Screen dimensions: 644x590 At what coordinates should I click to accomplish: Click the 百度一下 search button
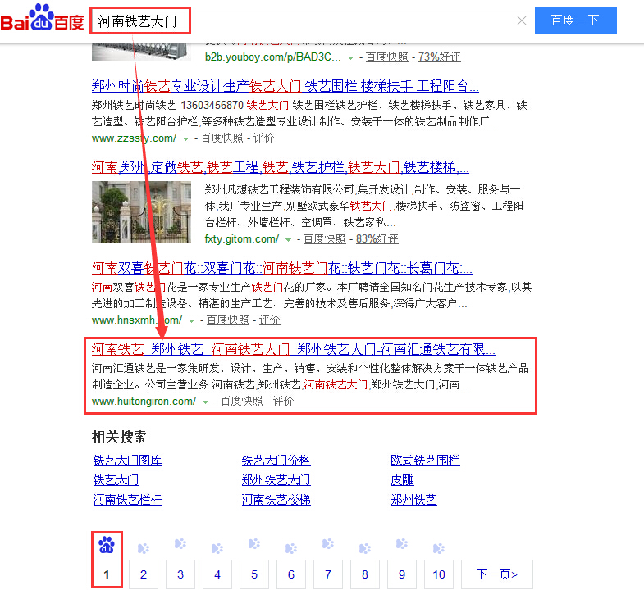point(575,20)
